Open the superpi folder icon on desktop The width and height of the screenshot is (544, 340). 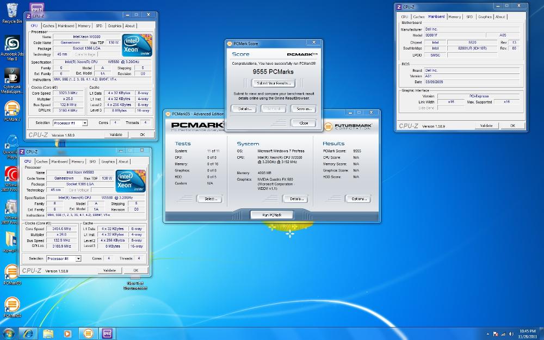[x=10, y=242]
